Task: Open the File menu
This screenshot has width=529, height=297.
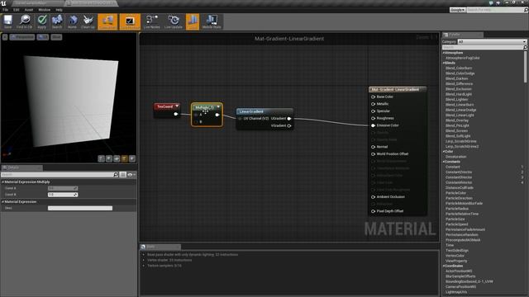Action: (6, 10)
